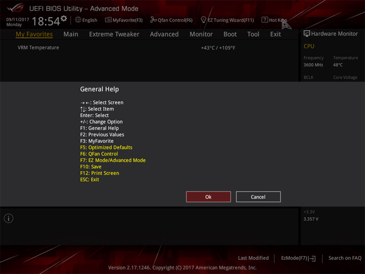Click the Hardware Monitor screen icon
365x274 pixels.
point(307,34)
